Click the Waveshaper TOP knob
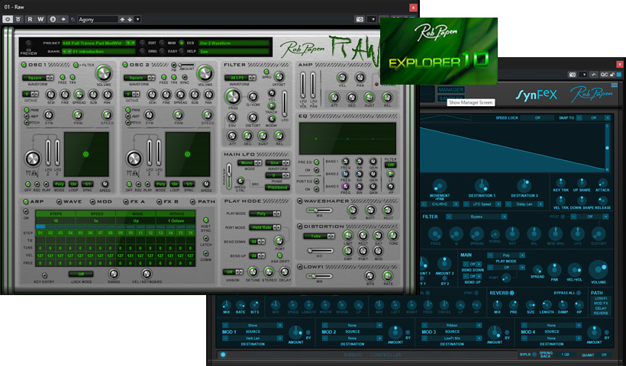Image resolution: width=626 pixels, height=366 pixels. [353, 210]
